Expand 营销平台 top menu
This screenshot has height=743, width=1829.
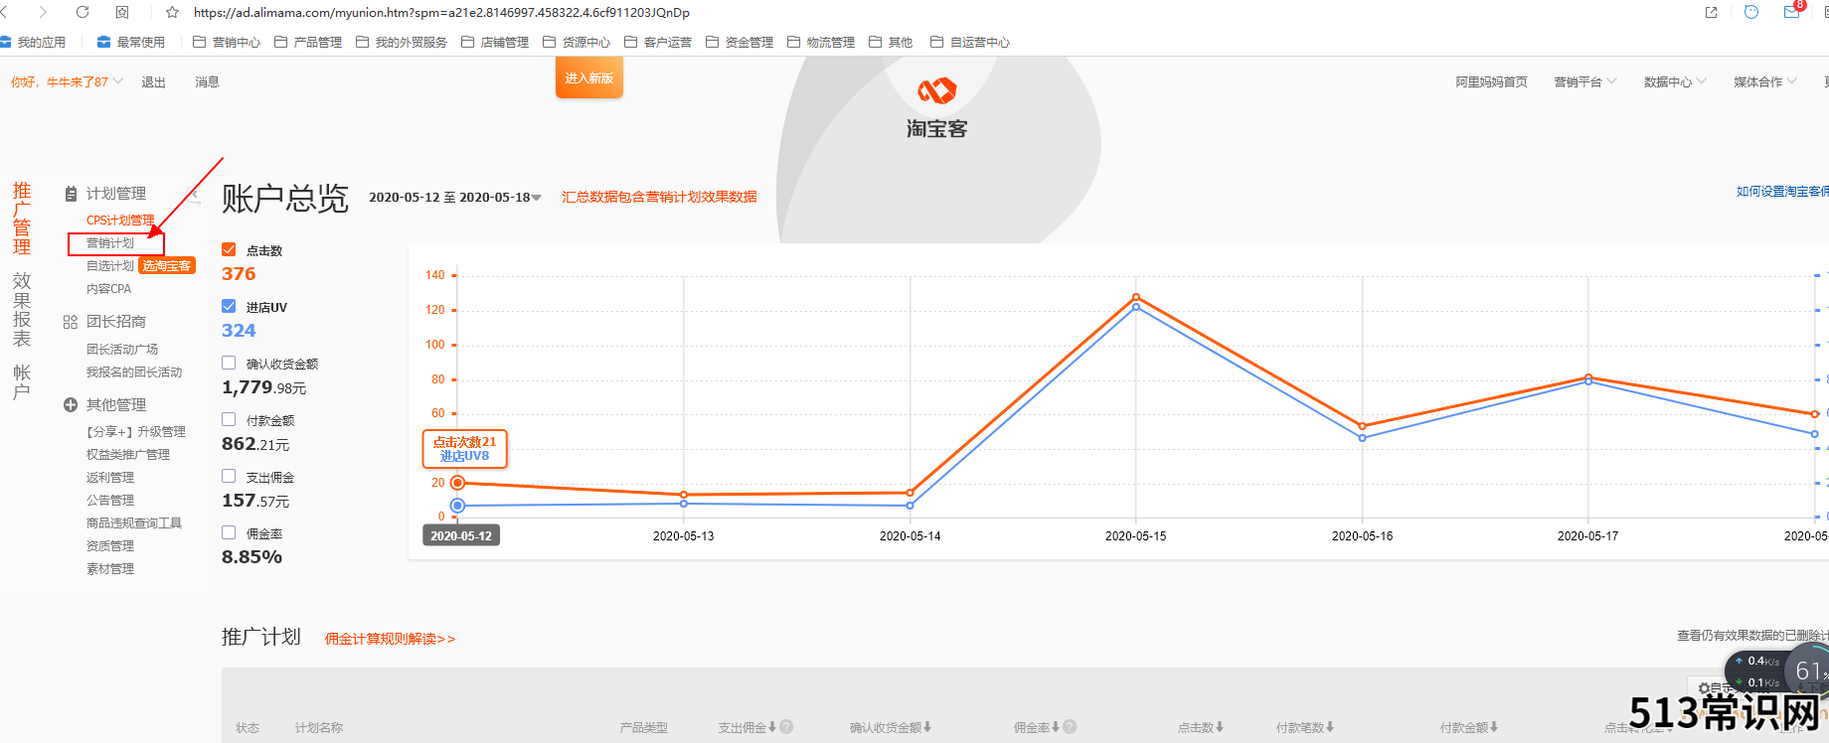tap(1585, 81)
